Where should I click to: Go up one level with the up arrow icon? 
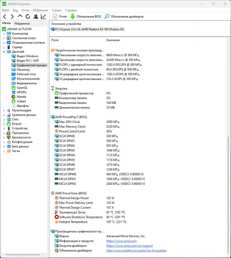[x=20, y=16]
